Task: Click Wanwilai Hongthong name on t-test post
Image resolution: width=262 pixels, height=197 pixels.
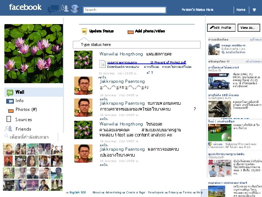Action: 121,124
